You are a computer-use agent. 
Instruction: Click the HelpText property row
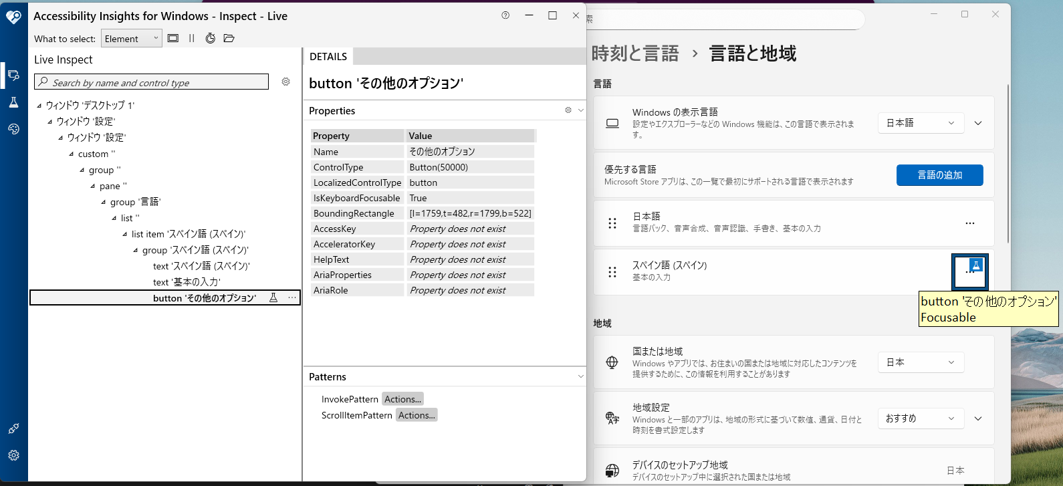pyautogui.click(x=423, y=259)
